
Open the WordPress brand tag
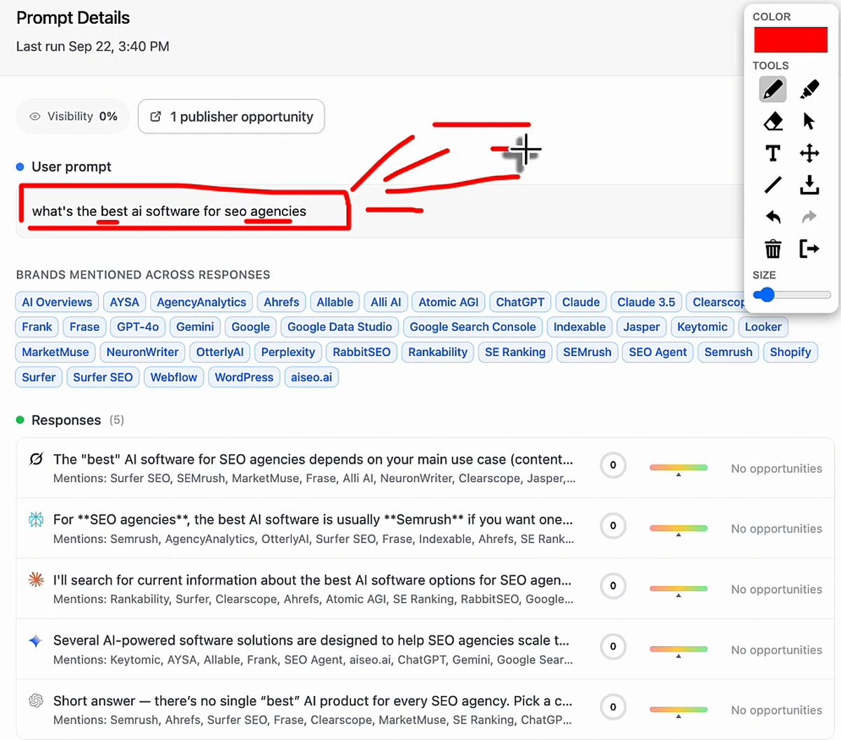[x=244, y=377]
